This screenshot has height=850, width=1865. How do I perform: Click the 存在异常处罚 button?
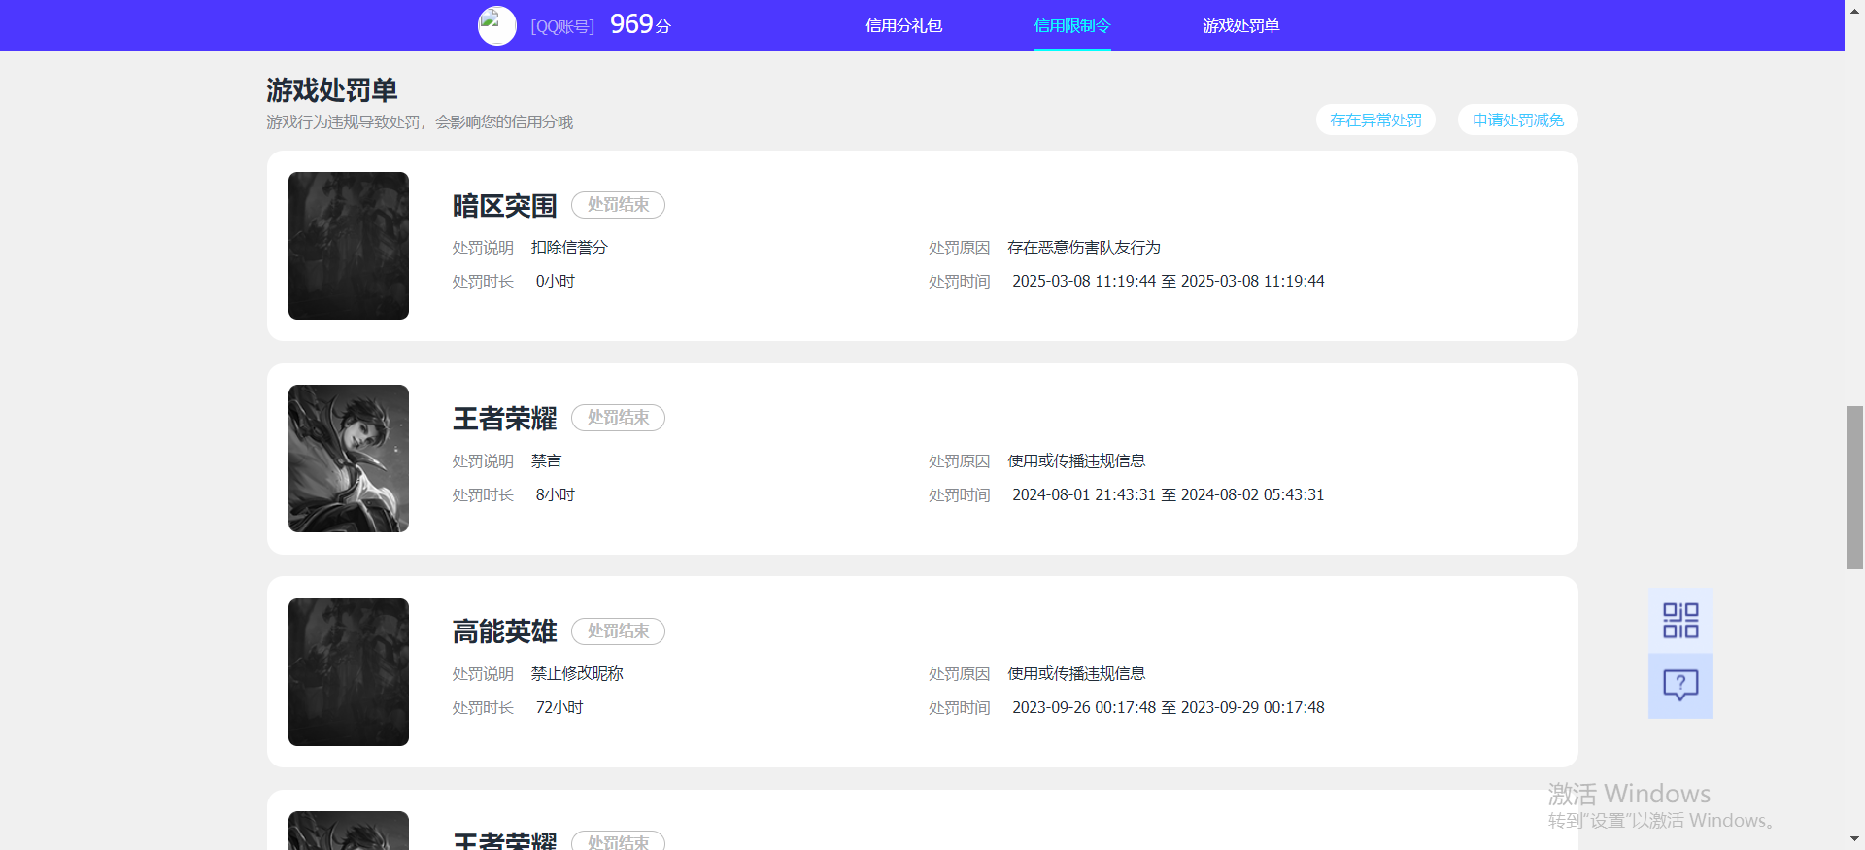(1375, 119)
